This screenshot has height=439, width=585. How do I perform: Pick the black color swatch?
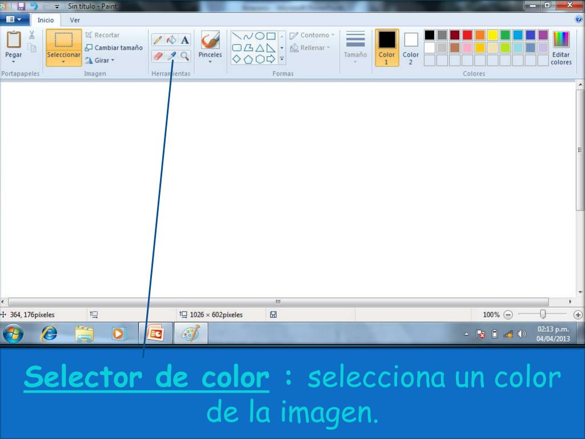pyautogui.click(x=430, y=35)
